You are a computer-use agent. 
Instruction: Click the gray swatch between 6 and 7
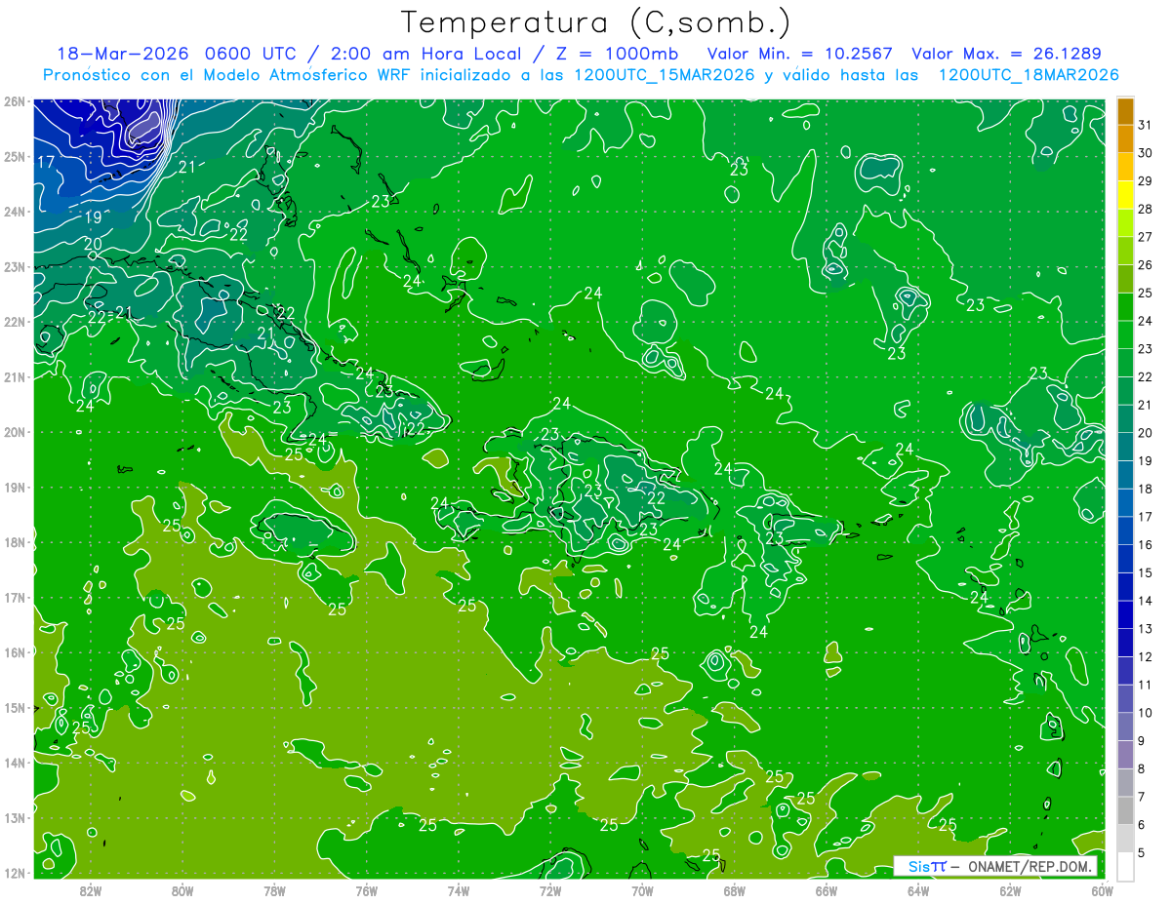coord(1125,811)
